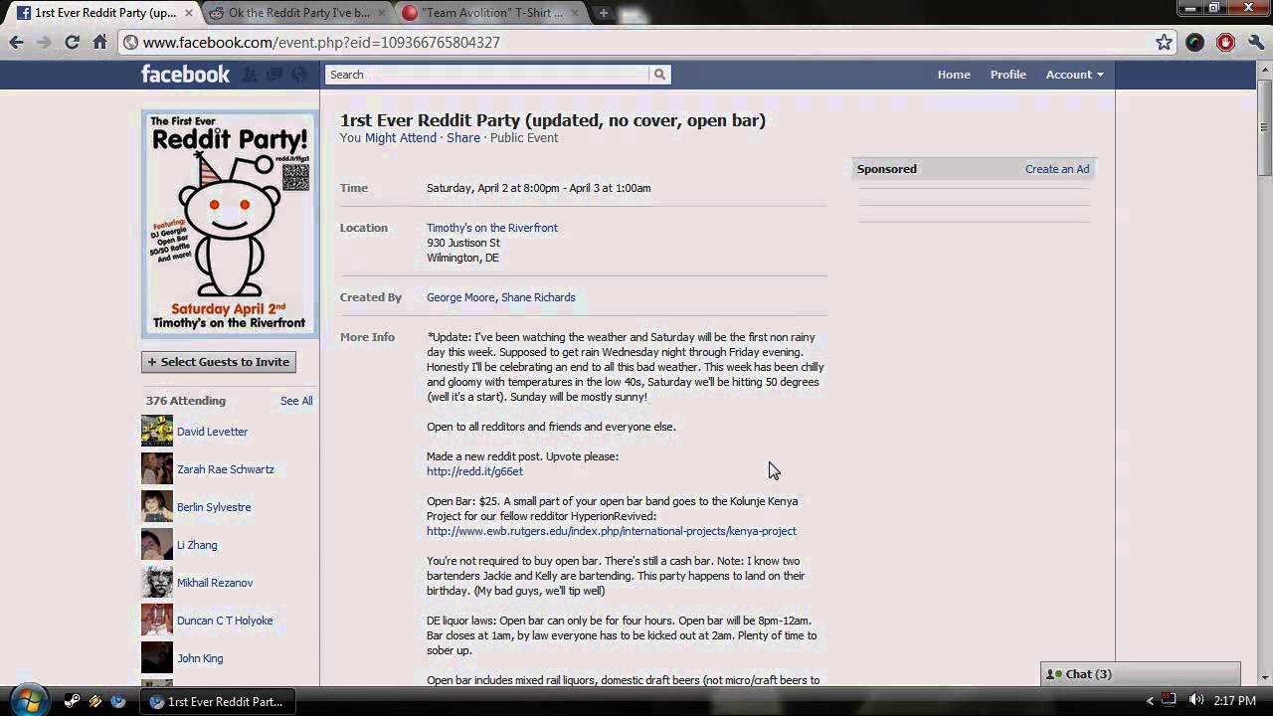Open David Levetter's profile
The height and width of the screenshot is (716, 1273).
pyautogui.click(x=212, y=432)
